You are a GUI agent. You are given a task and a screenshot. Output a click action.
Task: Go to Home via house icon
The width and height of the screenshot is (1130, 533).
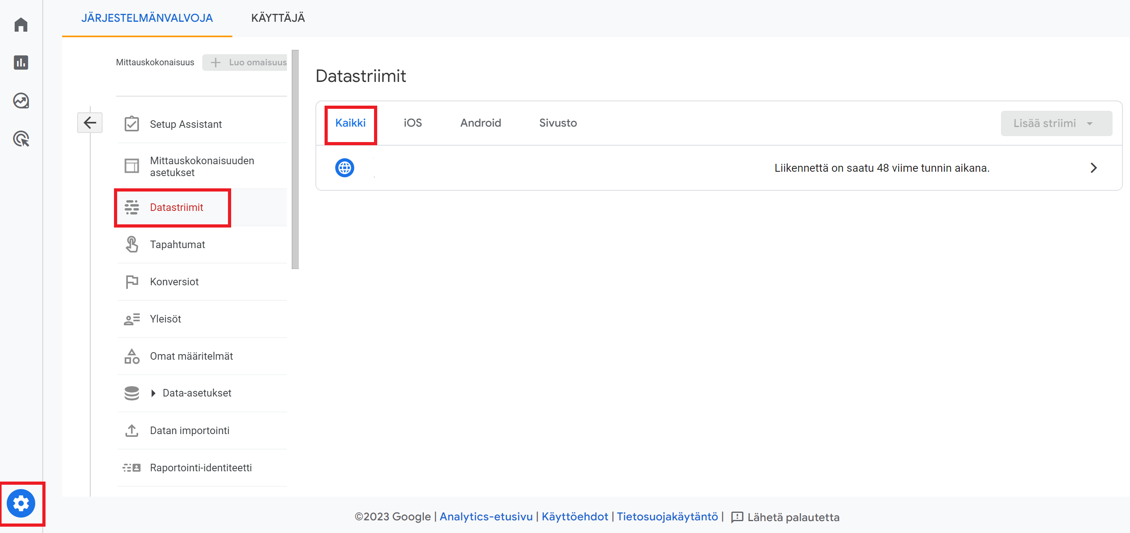tap(21, 25)
